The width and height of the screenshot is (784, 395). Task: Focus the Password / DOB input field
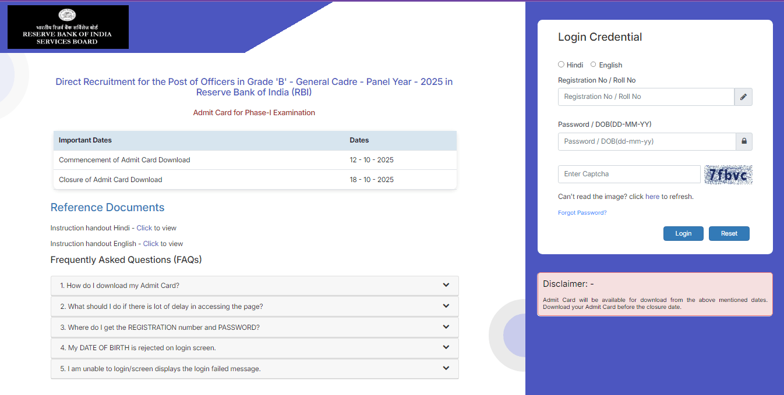(x=647, y=141)
